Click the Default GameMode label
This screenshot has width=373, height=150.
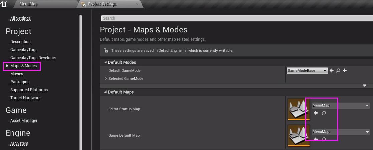[125, 70]
